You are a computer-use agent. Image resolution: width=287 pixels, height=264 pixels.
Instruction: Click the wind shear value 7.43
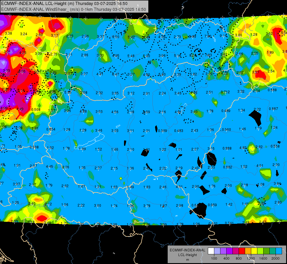53,73
